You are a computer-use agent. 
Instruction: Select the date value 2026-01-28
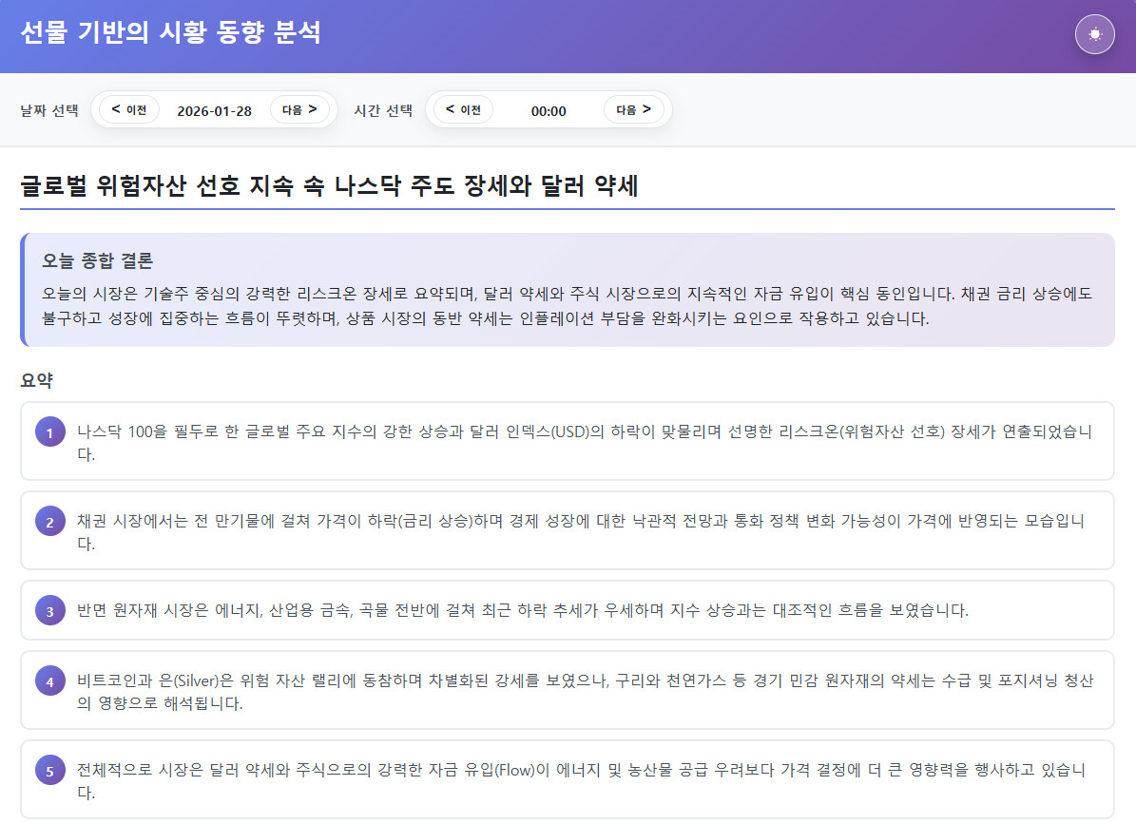215,111
